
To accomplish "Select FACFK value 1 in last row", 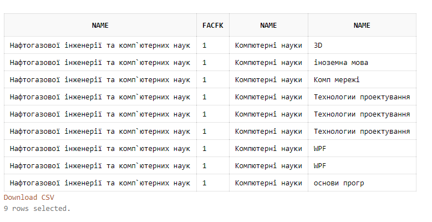I will click(213, 183).
